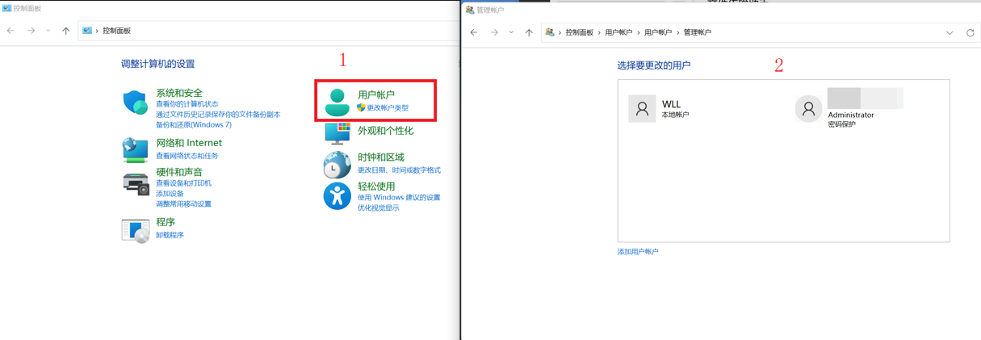Open recent locations dropdown in Manage Accounts window
Screen dimensions: 981x340
(x=511, y=33)
